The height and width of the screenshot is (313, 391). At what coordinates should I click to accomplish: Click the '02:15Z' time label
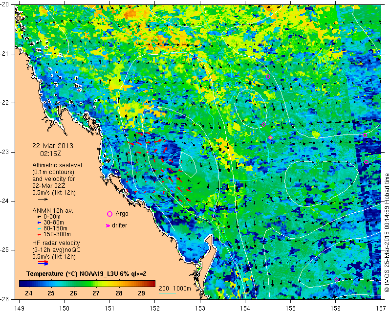click(51, 154)
